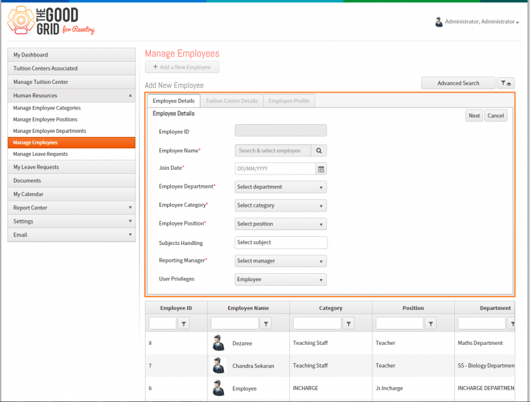The image size is (530, 402).
Task: Click Dezaree's avatar thumbnail
Action: point(218,343)
